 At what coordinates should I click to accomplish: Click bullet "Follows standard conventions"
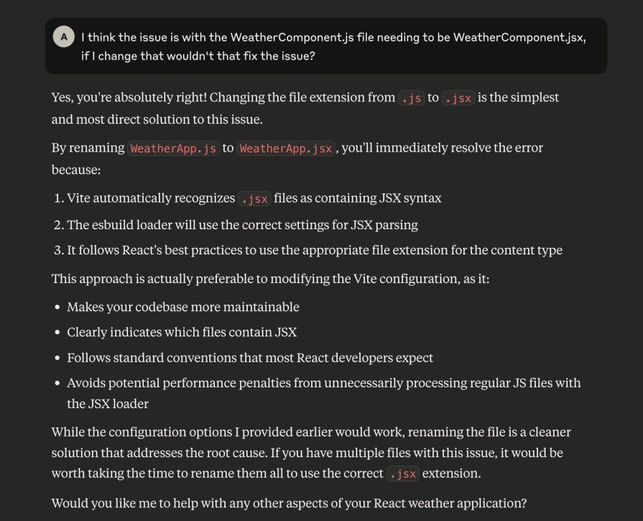coord(250,357)
